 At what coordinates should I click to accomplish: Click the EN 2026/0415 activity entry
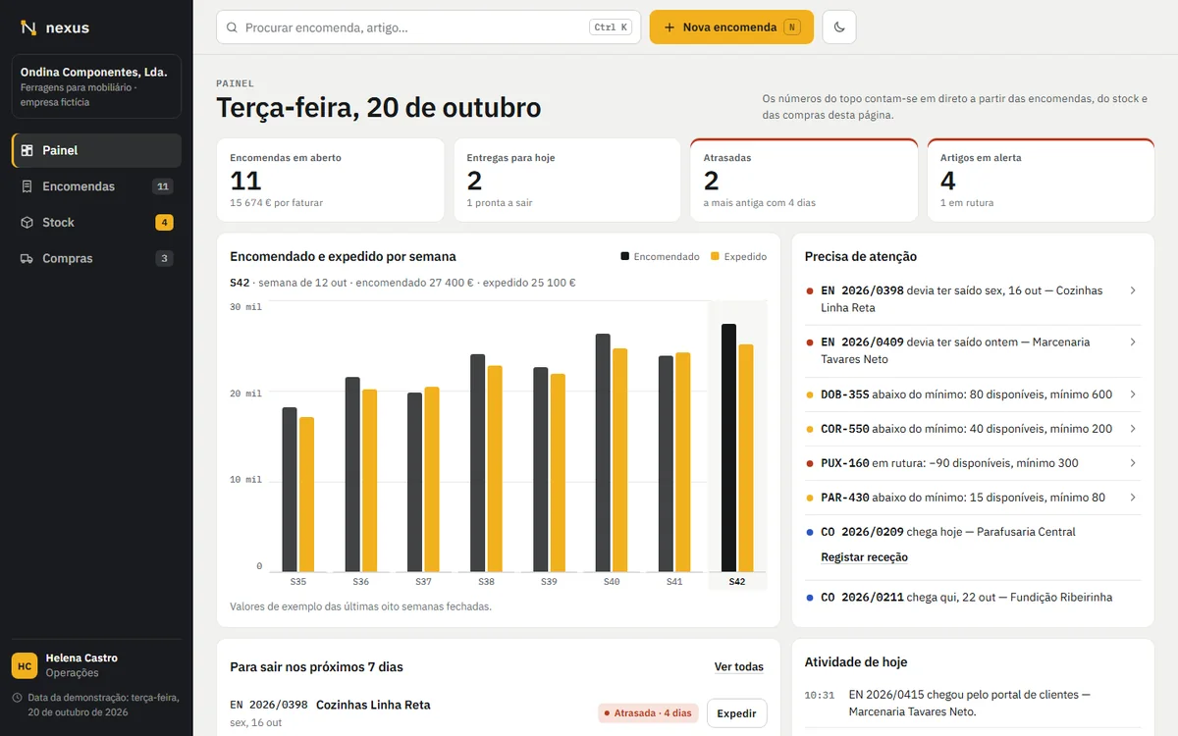point(973,703)
